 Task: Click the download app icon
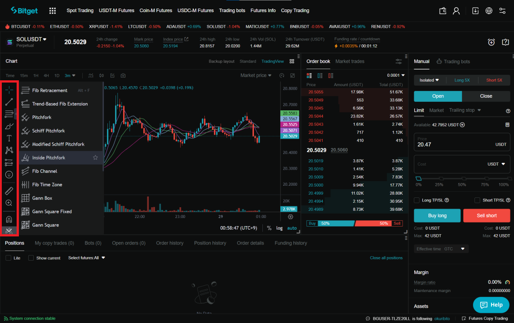[475, 11]
